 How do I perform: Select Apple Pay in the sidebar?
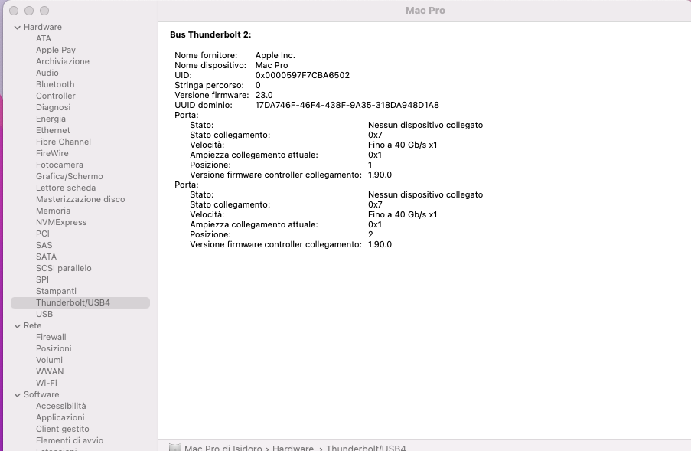(x=56, y=50)
